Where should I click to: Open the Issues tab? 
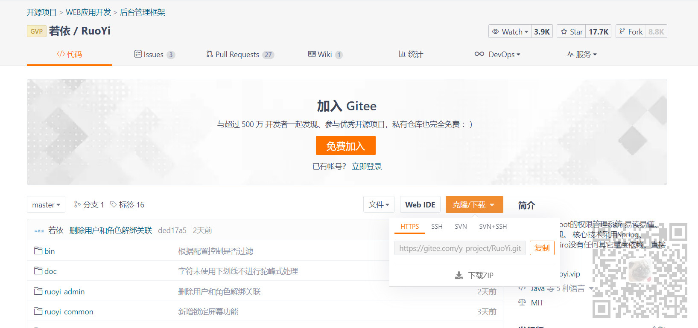[155, 54]
